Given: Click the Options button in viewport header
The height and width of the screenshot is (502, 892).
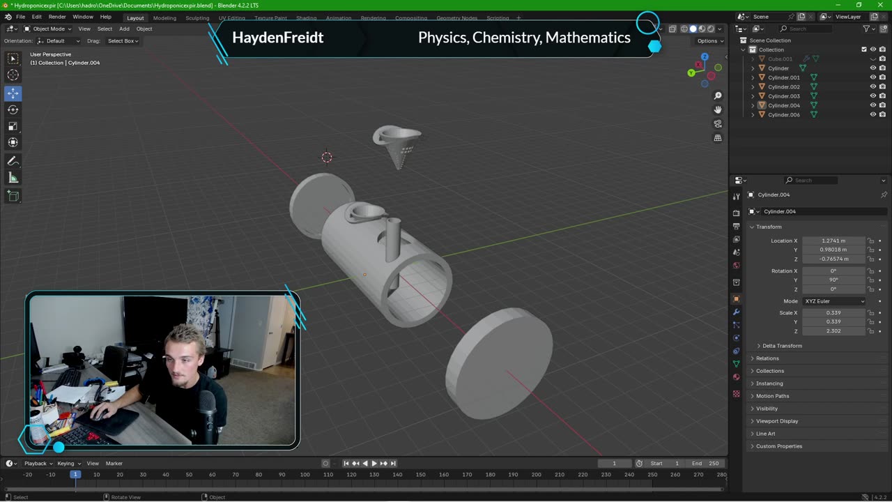Looking at the screenshot, I should tap(709, 41).
